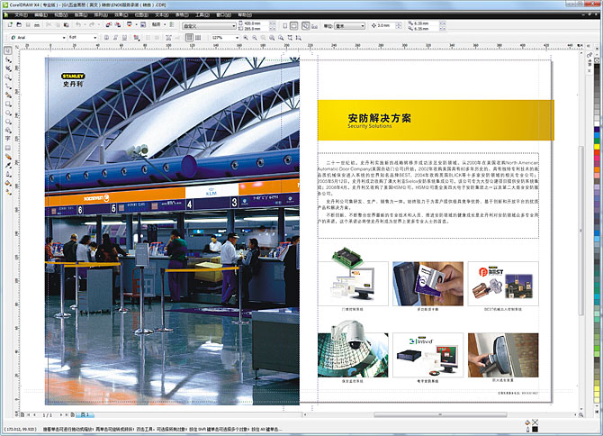Click the 页1 page tab
The height and width of the screenshot is (436, 603).
[x=84, y=413]
